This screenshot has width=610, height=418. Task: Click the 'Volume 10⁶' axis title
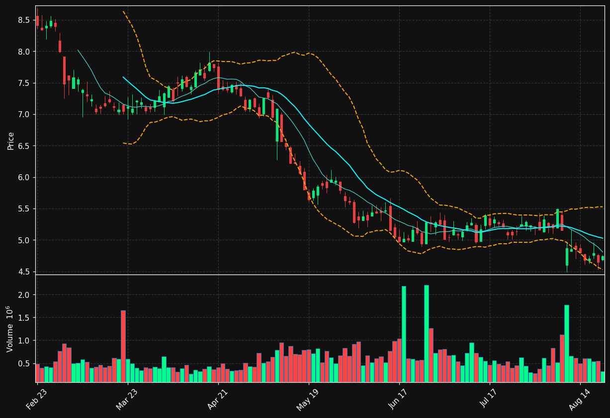pyautogui.click(x=10, y=329)
